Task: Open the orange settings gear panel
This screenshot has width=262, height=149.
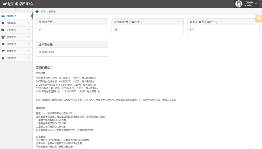Action: click(259, 18)
